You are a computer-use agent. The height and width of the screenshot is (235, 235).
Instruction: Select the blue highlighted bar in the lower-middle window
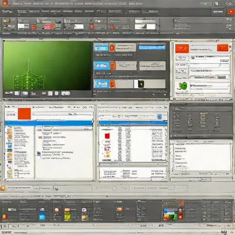[x=133, y=123]
